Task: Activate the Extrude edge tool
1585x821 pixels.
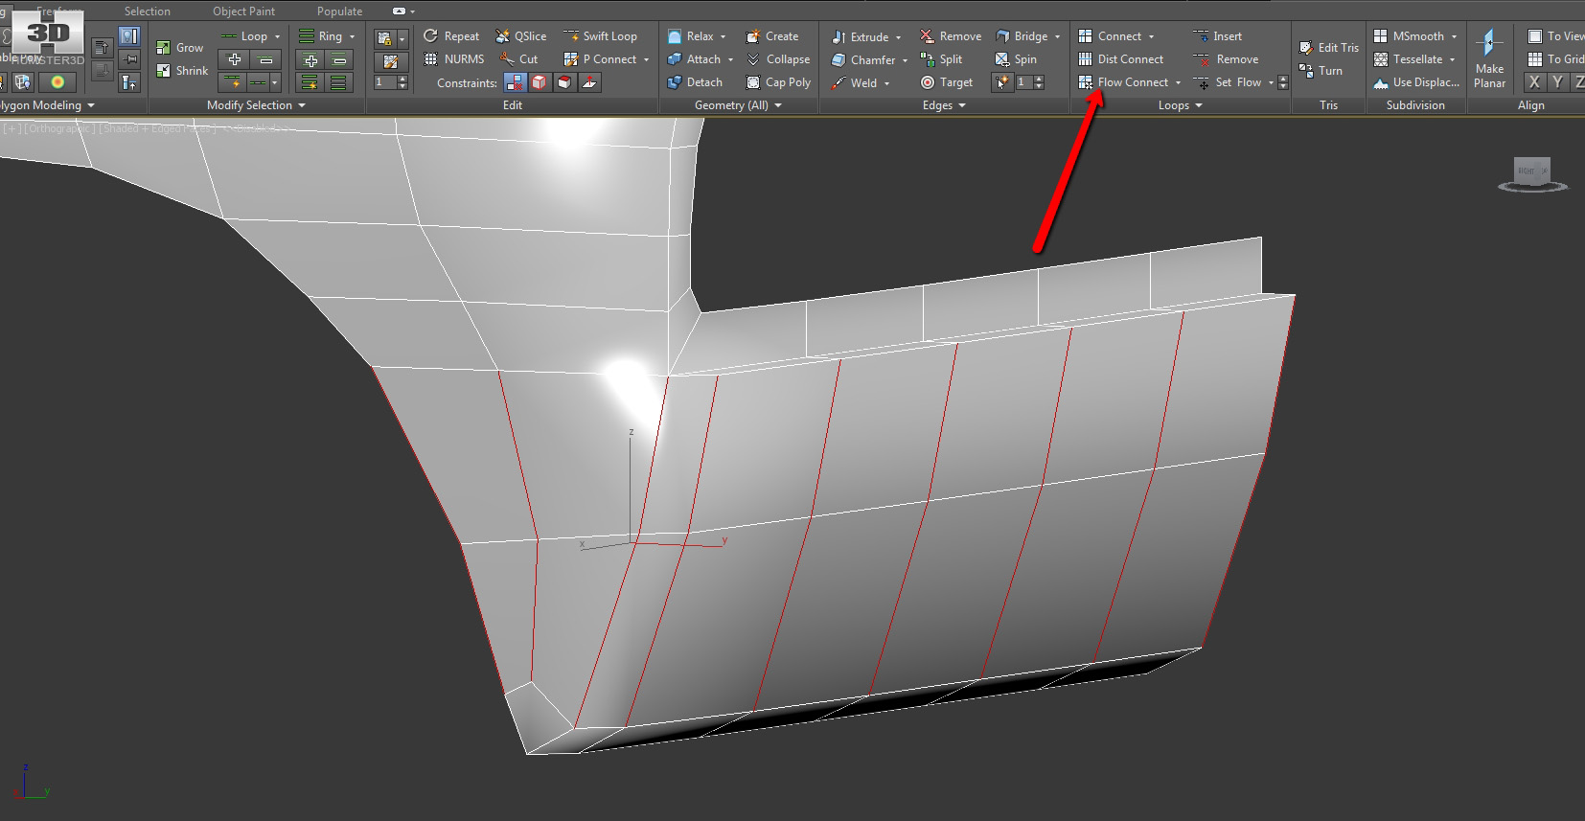Action: (x=860, y=36)
